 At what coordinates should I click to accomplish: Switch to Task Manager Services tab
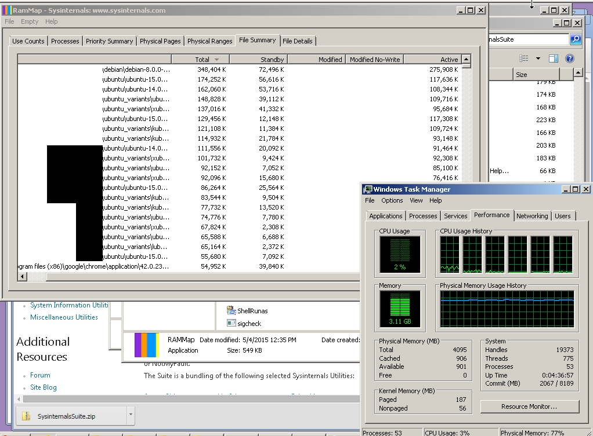pos(455,216)
